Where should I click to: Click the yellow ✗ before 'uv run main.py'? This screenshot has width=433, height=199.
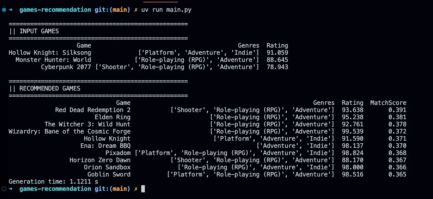tap(136, 10)
